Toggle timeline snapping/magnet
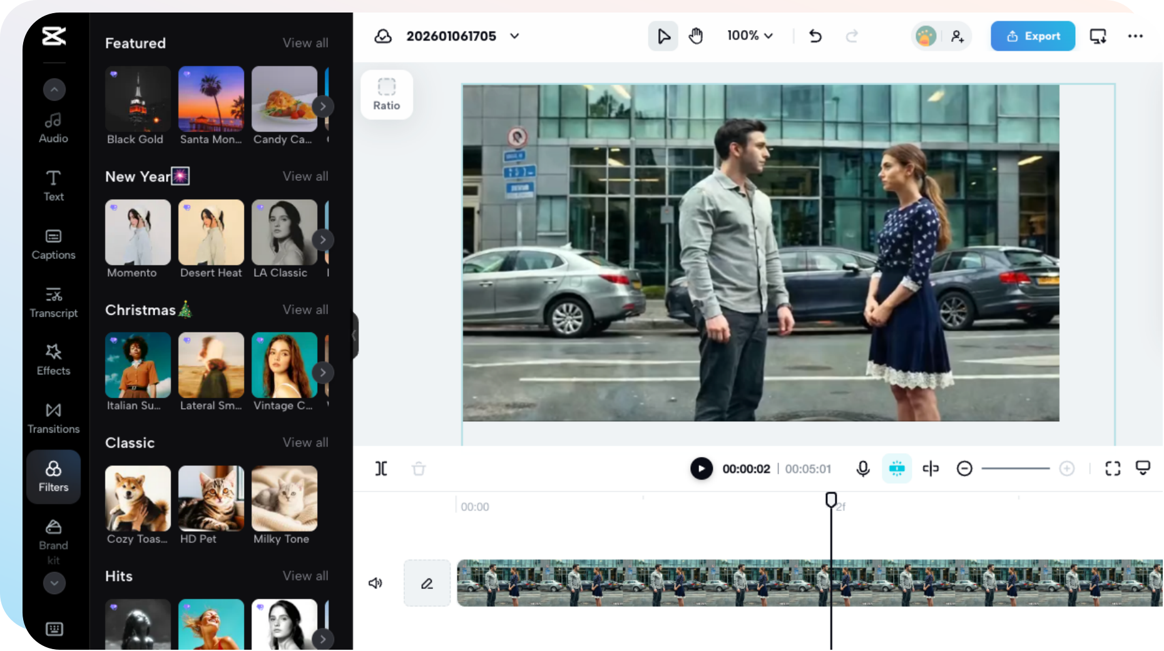Image resolution: width=1164 pixels, height=651 pixels. point(897,468)
